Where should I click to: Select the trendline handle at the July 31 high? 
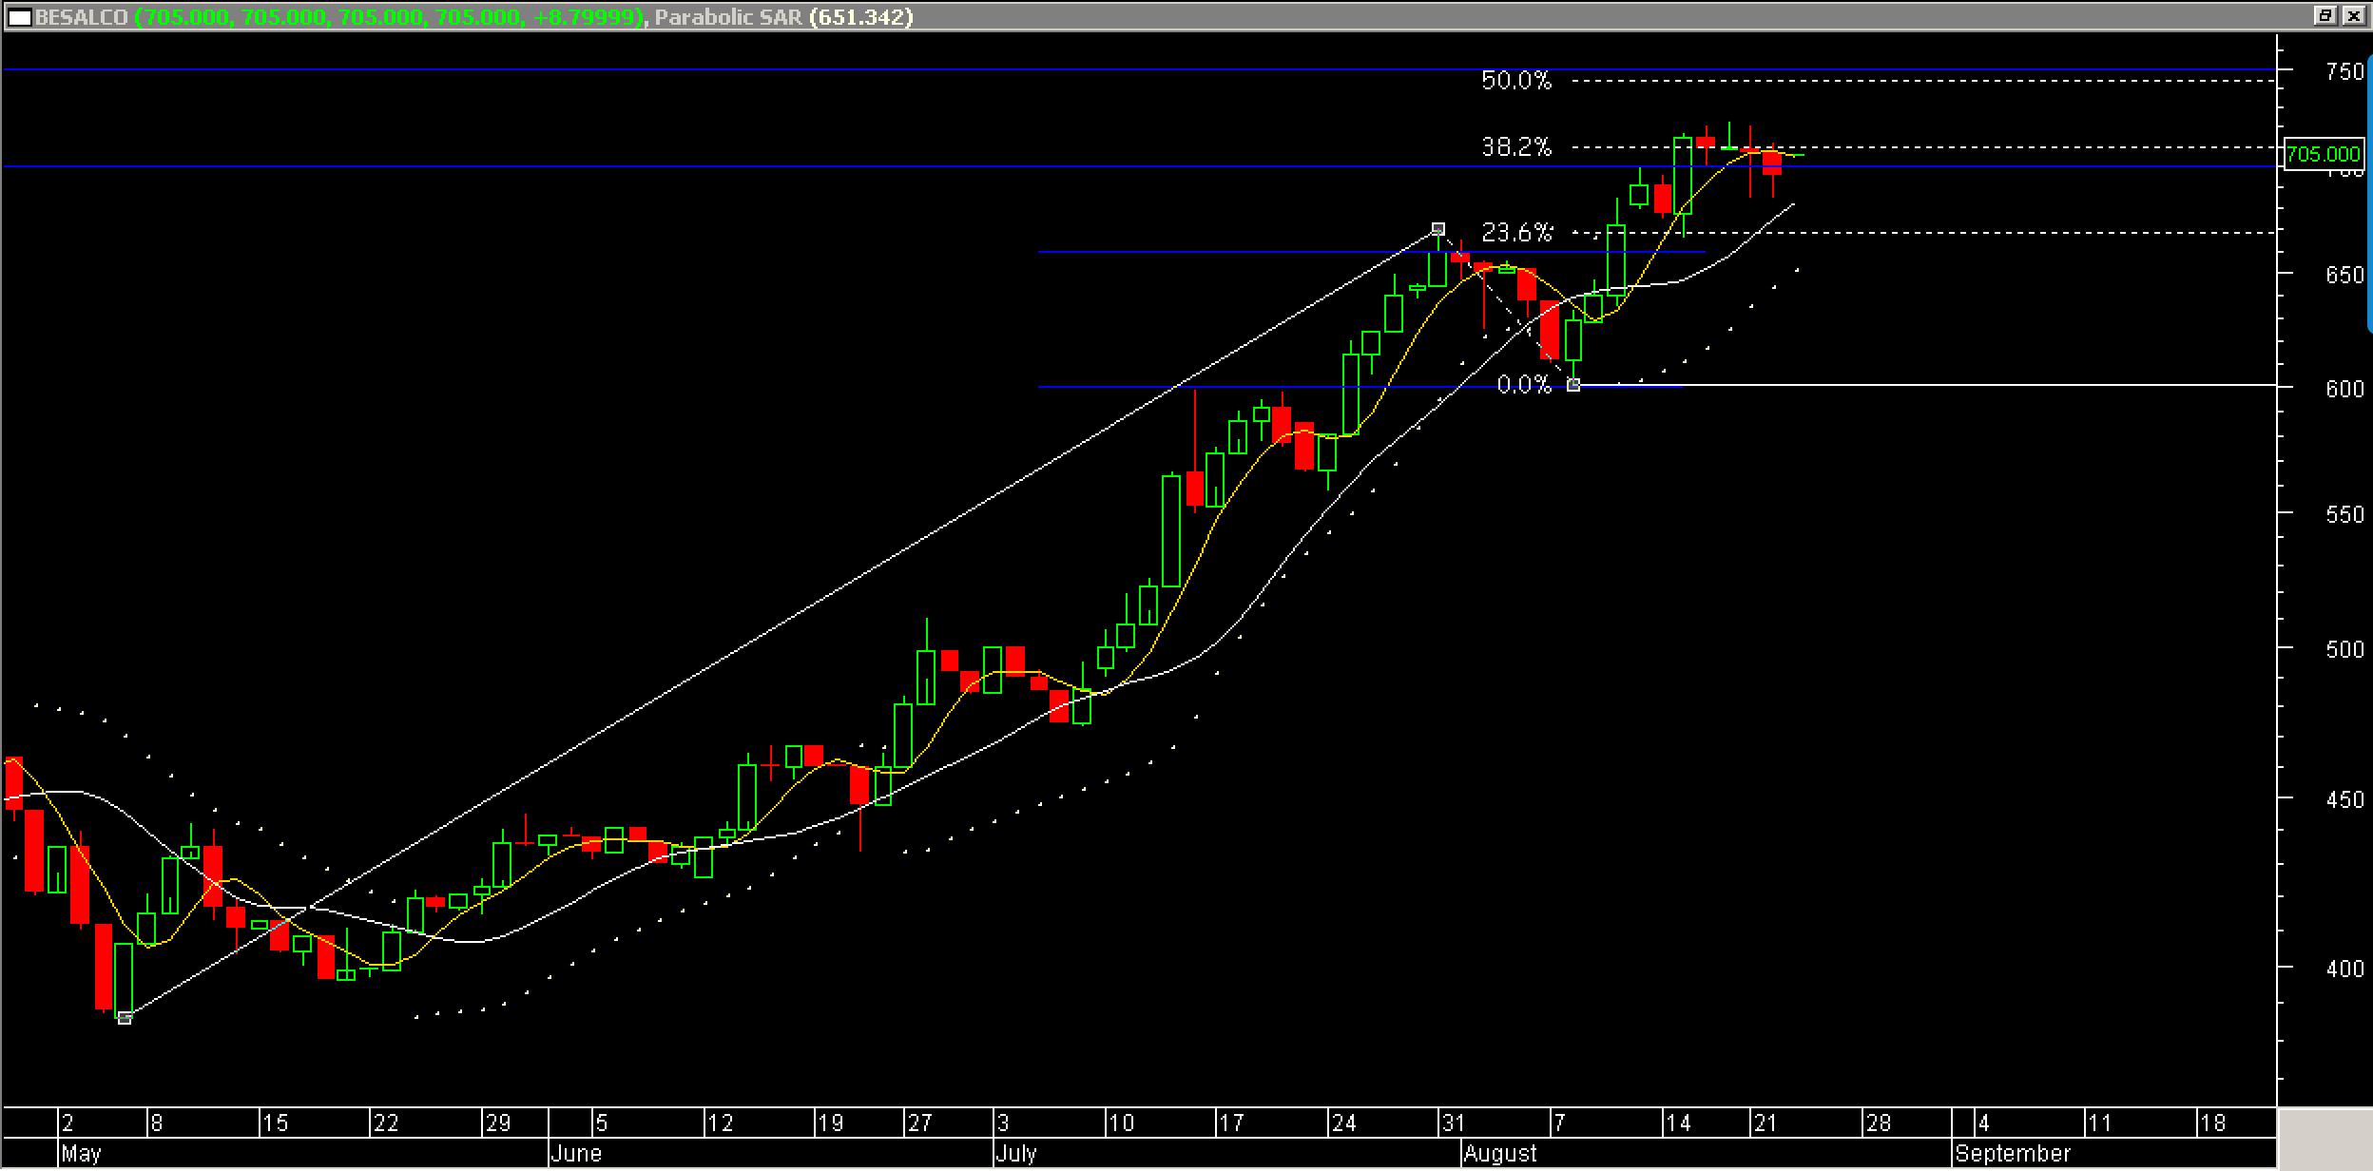point(1438,229)
